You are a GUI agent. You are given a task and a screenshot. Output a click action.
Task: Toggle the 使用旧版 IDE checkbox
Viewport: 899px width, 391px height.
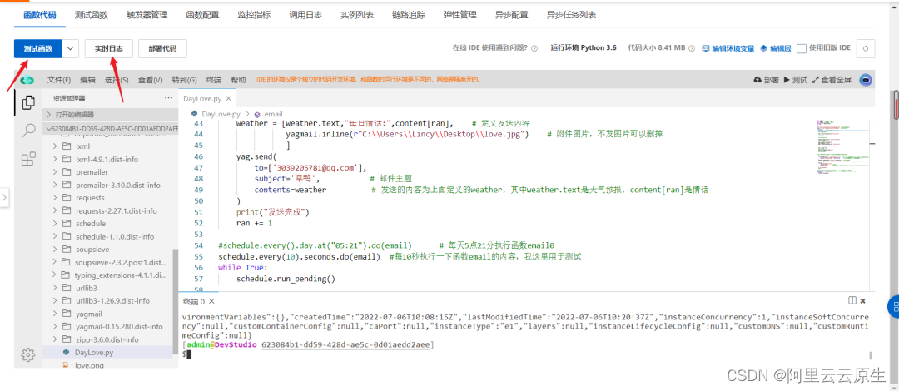(x=802, y=49)
